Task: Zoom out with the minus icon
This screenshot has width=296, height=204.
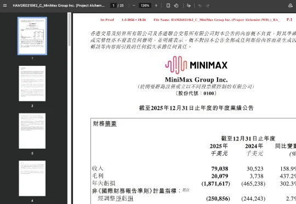Action: [x=134, y=5]
